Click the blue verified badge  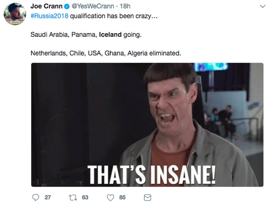tap(66, 7)
